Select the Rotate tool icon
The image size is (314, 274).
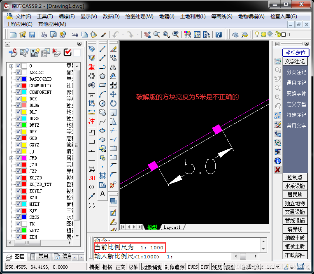[113, 103]
